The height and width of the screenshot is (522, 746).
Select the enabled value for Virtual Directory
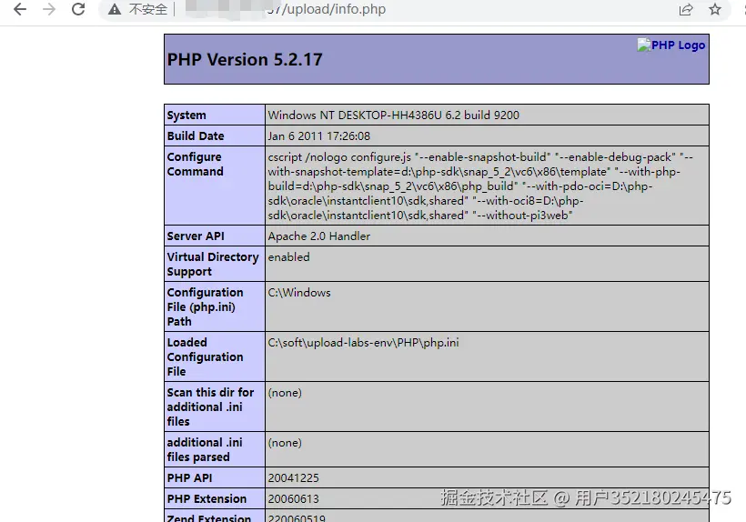tap(288, 256)
